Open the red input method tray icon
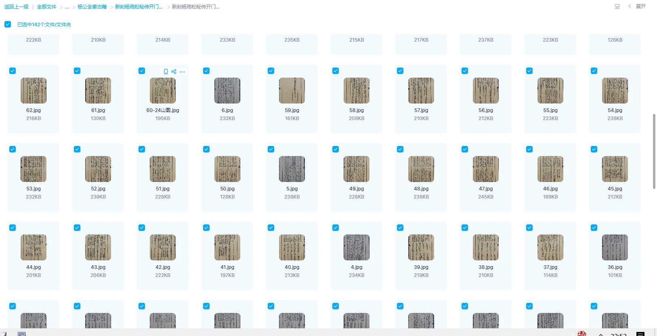The width and height of the screenshot is (657, 336). [582, 334]
